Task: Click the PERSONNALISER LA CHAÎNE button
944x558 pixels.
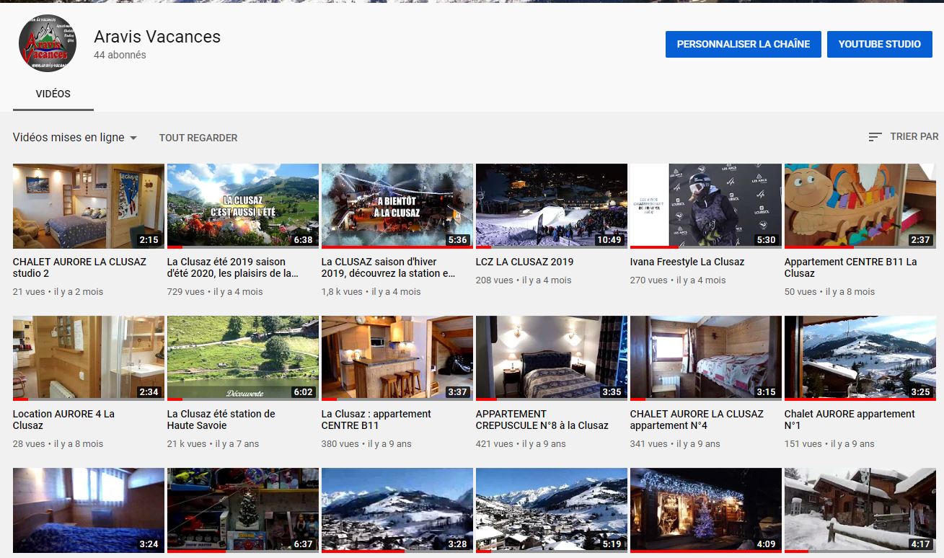Action: pyautogui.click(x=743, y=44)
